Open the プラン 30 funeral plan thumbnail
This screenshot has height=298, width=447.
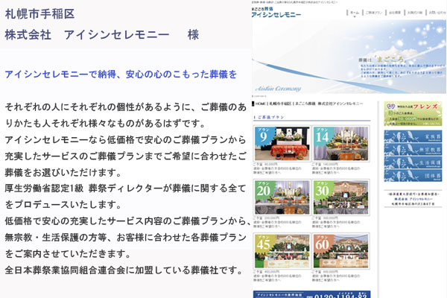341,197
